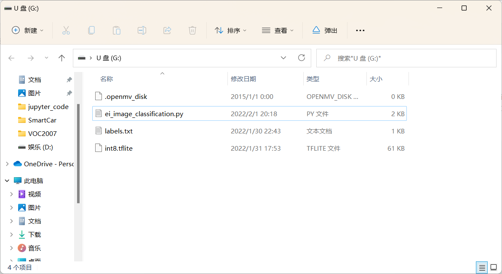This screenshot has height=274, width=502.
Task: Collapse the 此电脑 tree item
Action: coord(6,180)
